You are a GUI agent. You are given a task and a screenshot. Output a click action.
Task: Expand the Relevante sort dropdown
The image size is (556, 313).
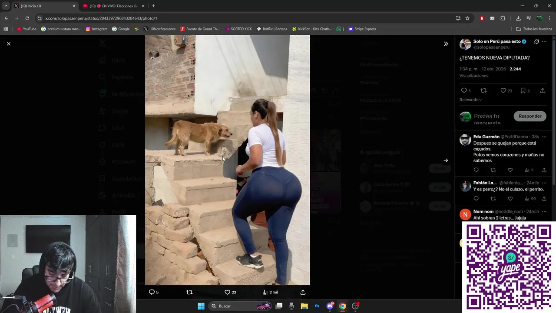471,100
